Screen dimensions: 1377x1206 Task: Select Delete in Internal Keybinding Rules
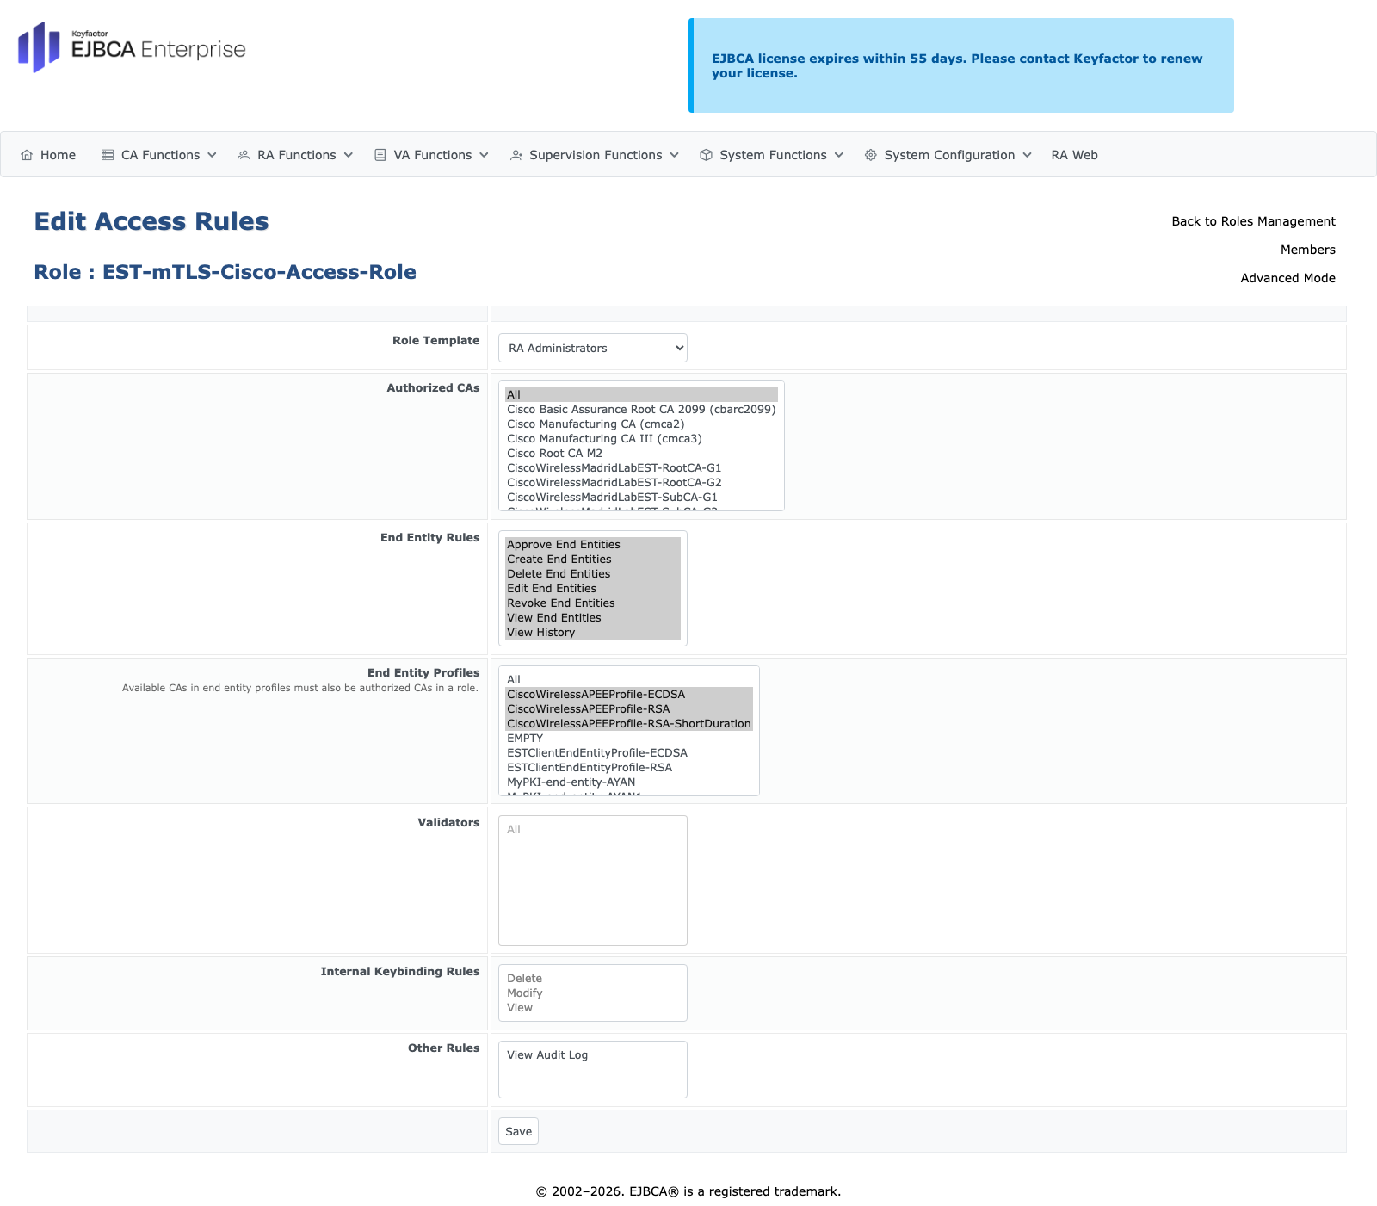pos(593,979)
